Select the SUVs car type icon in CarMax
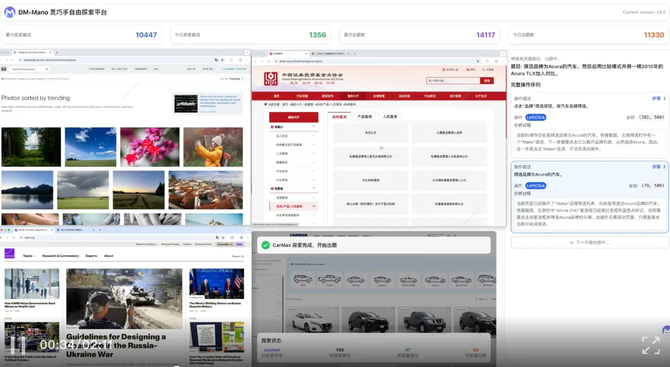Screen dimensions: 670x367 [303, 280]
